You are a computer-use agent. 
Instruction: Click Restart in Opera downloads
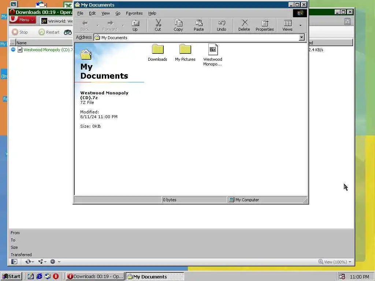click(49, 32)
